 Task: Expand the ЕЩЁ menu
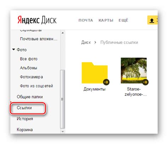click(x=123, y=20)
